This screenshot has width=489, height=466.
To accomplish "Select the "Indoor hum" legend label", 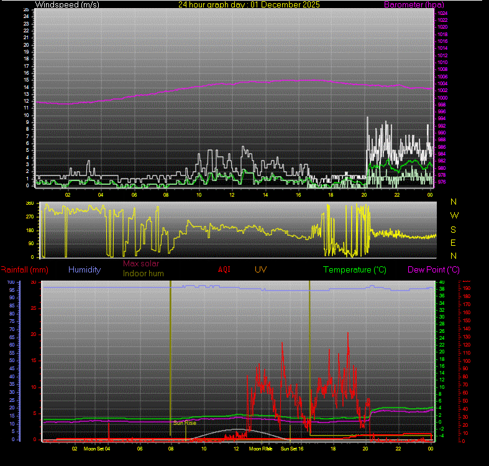I will (x=143, y=273).
